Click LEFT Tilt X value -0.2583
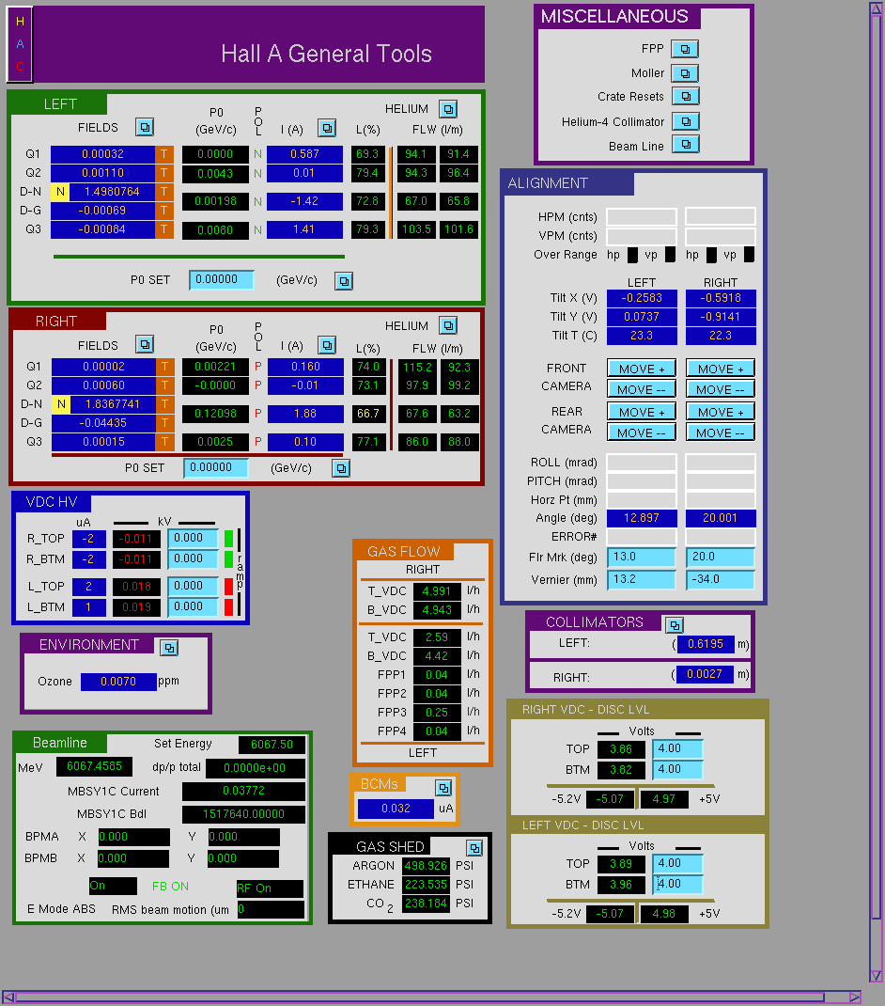Screen dimensions: 885x1006 [642, 298]
